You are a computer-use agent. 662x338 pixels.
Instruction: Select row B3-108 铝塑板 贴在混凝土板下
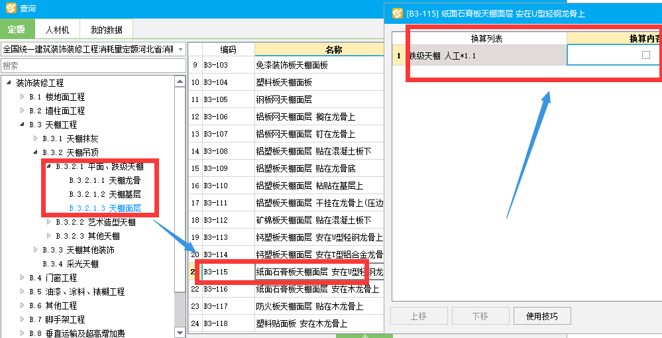(286, 151)
